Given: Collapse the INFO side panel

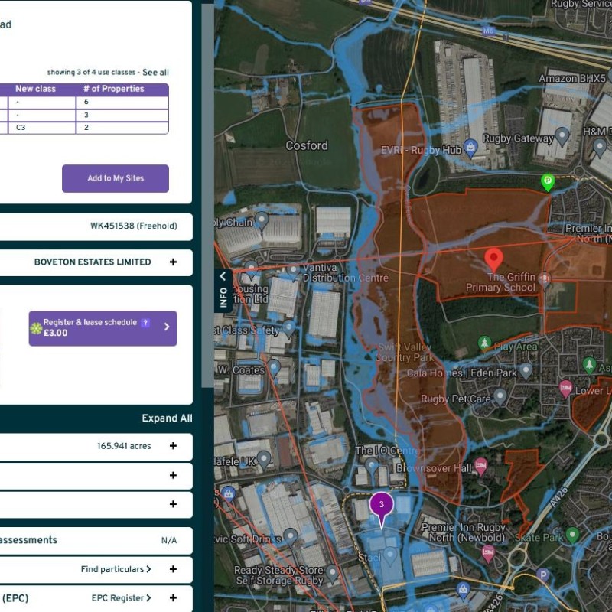Looking at the screenshot, I should coord(223,277).
